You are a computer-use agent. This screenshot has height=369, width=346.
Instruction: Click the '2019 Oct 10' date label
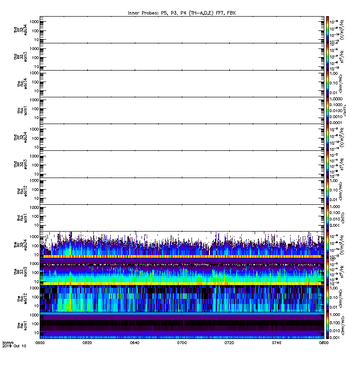click(x=14, y=346)
